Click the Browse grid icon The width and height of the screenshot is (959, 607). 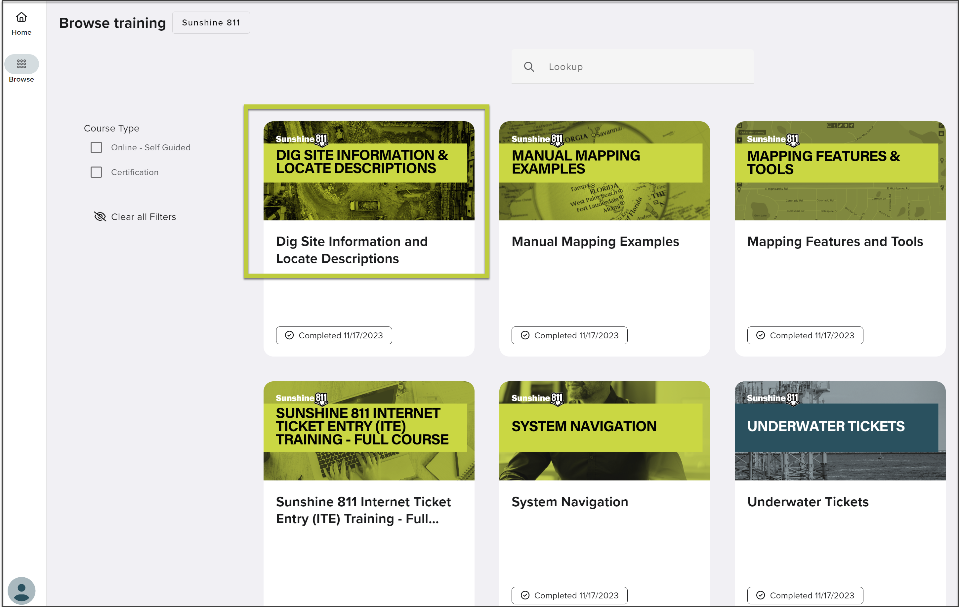[21, 64]
